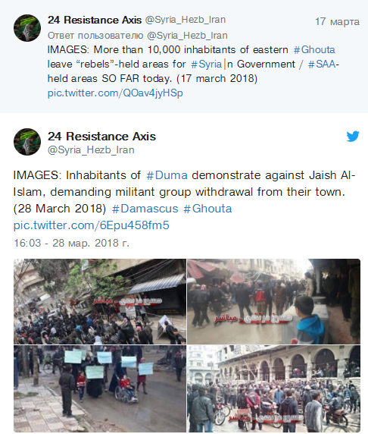
Task: Click the '24 Resistance Axis' name in parent tweet
Action: 95,20
